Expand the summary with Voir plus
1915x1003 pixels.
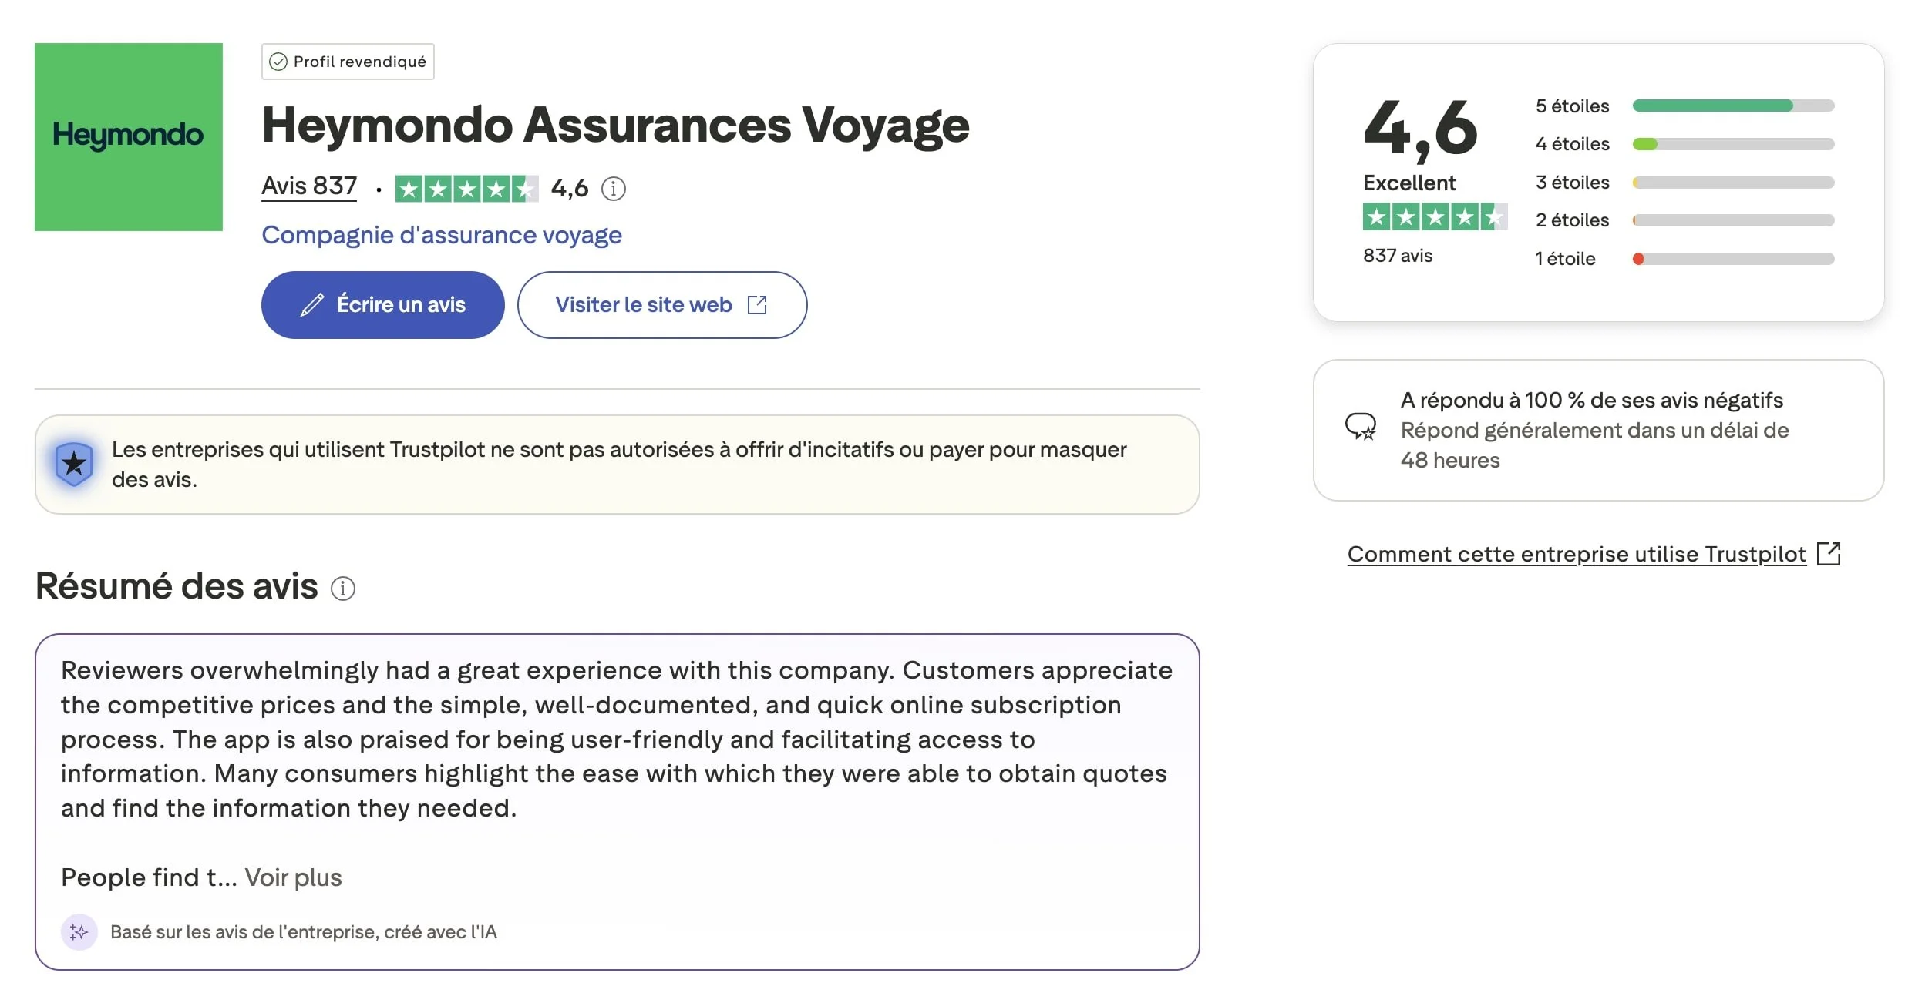pos(293,877)
